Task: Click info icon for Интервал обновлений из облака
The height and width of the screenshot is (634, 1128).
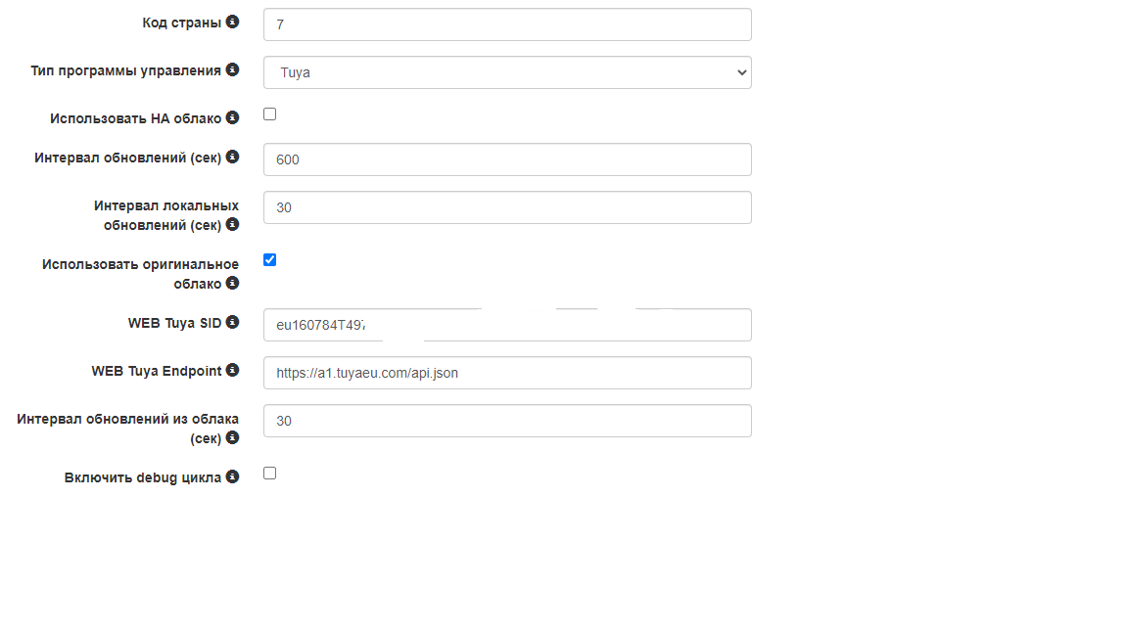Action: pos(232,438)
